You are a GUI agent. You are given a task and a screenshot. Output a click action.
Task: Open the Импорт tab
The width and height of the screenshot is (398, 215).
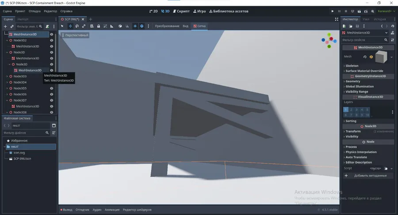(x=23, y=19)
